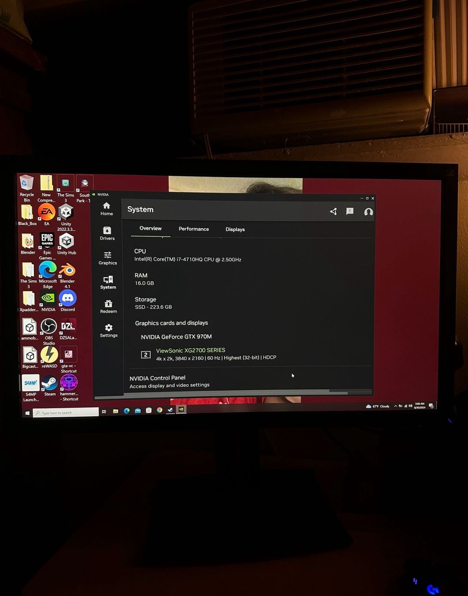468x596 pixels.
Task: Click the horizontal scrollbar at window bottom
Action: tap(221, 395)
